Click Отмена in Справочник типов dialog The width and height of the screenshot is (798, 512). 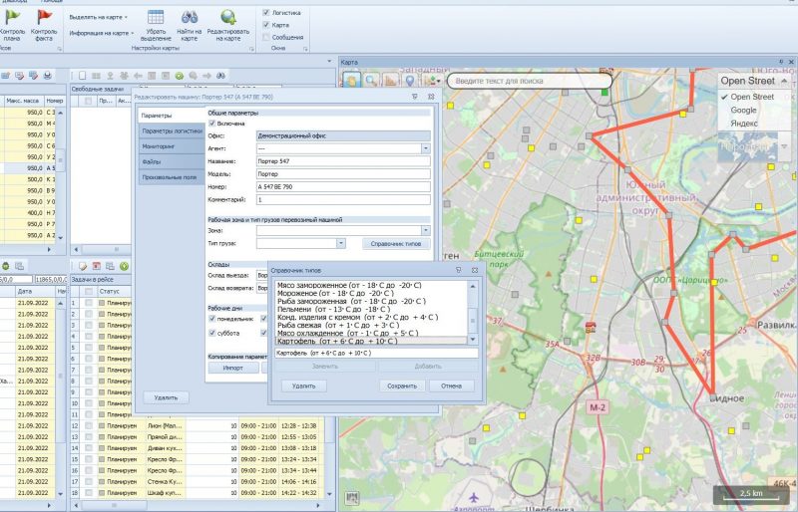[x=452, y=385]
